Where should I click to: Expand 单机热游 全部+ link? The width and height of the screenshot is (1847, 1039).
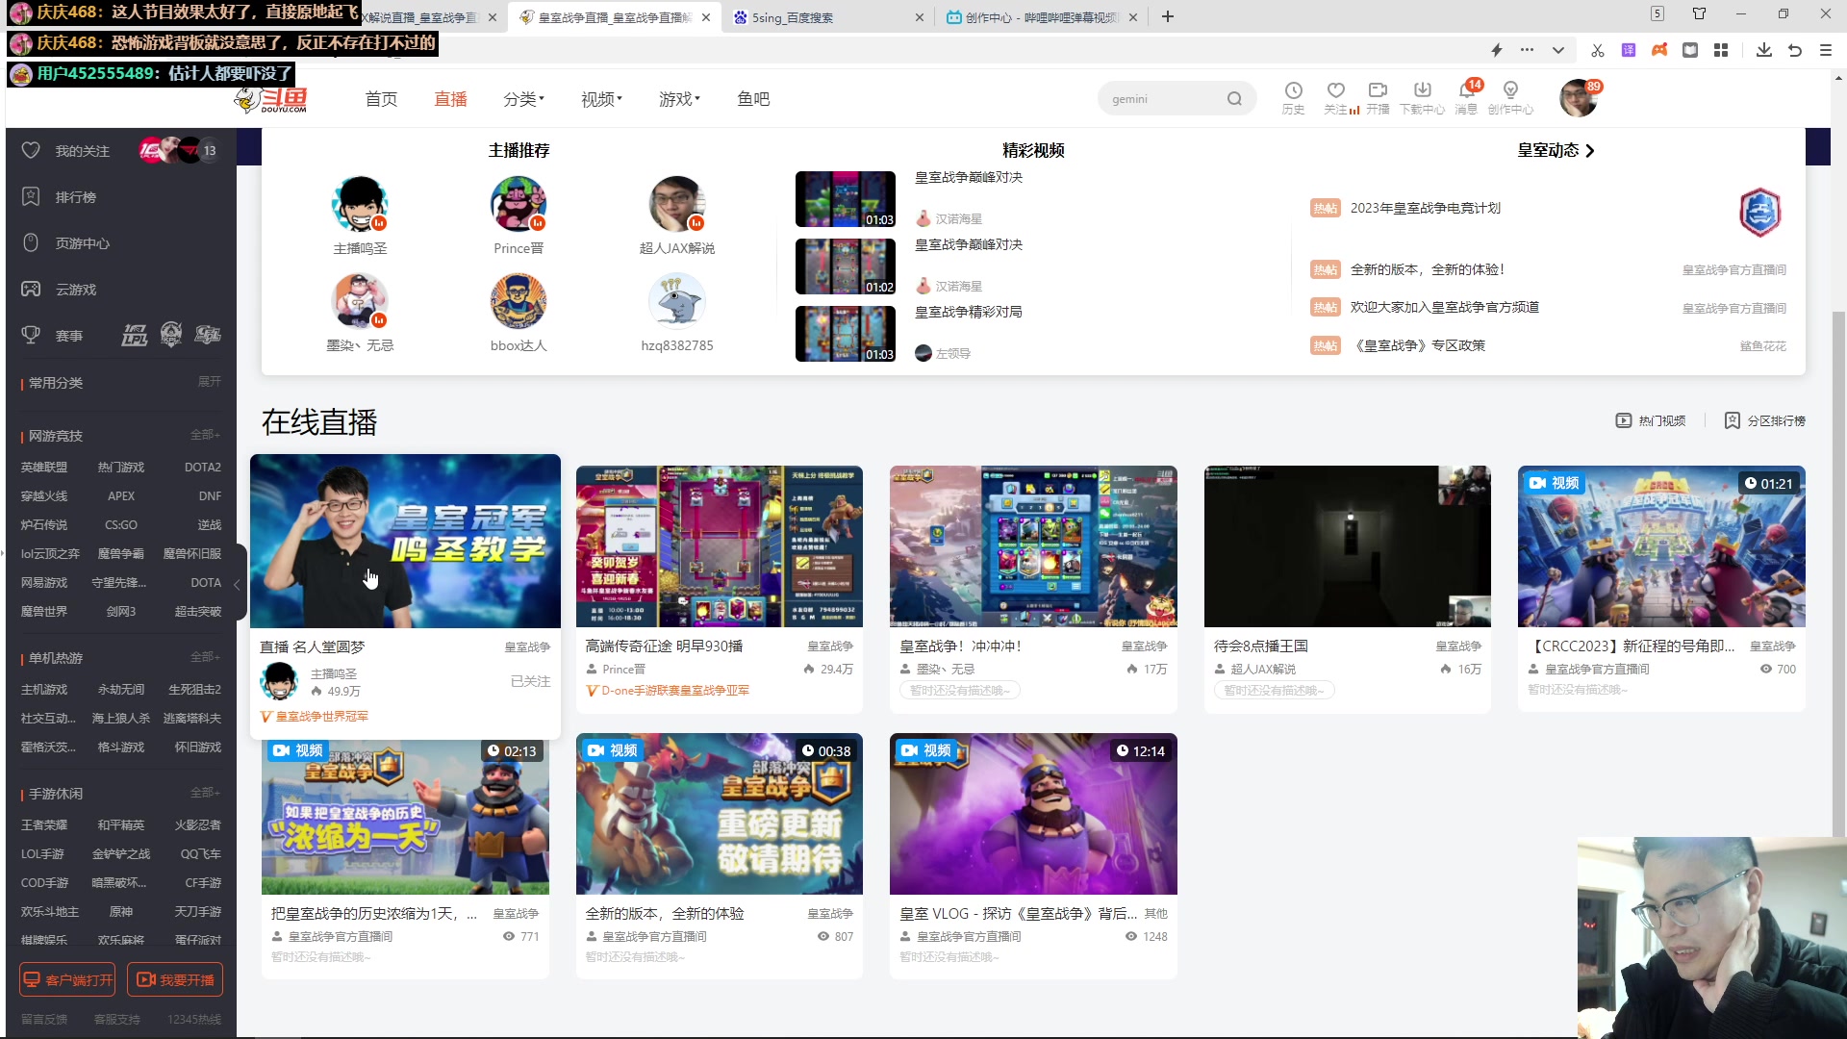click(205, 657)
